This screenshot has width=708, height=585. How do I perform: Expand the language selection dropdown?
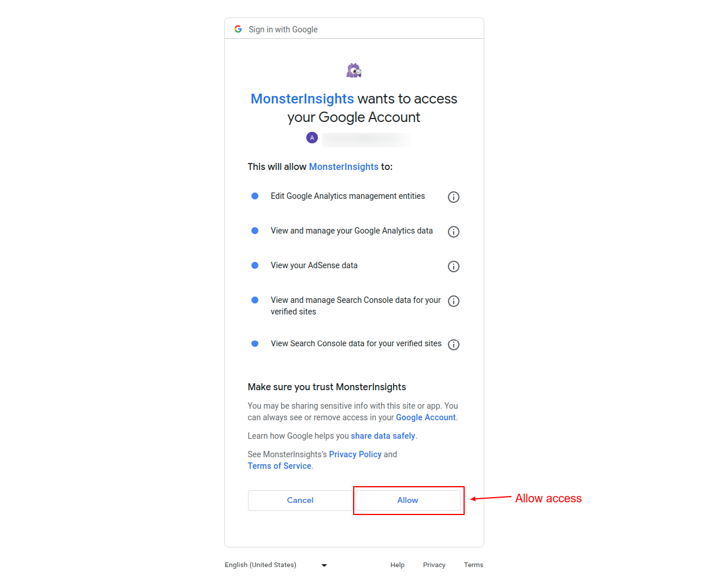point(324,565)
